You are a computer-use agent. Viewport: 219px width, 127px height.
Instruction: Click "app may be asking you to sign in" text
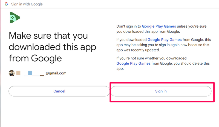(x=145, y=45)
